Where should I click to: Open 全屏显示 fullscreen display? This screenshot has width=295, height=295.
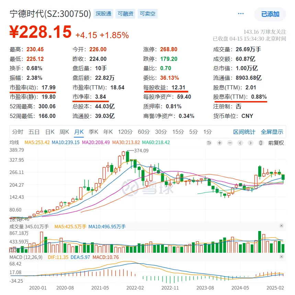[x=272, y=131]
